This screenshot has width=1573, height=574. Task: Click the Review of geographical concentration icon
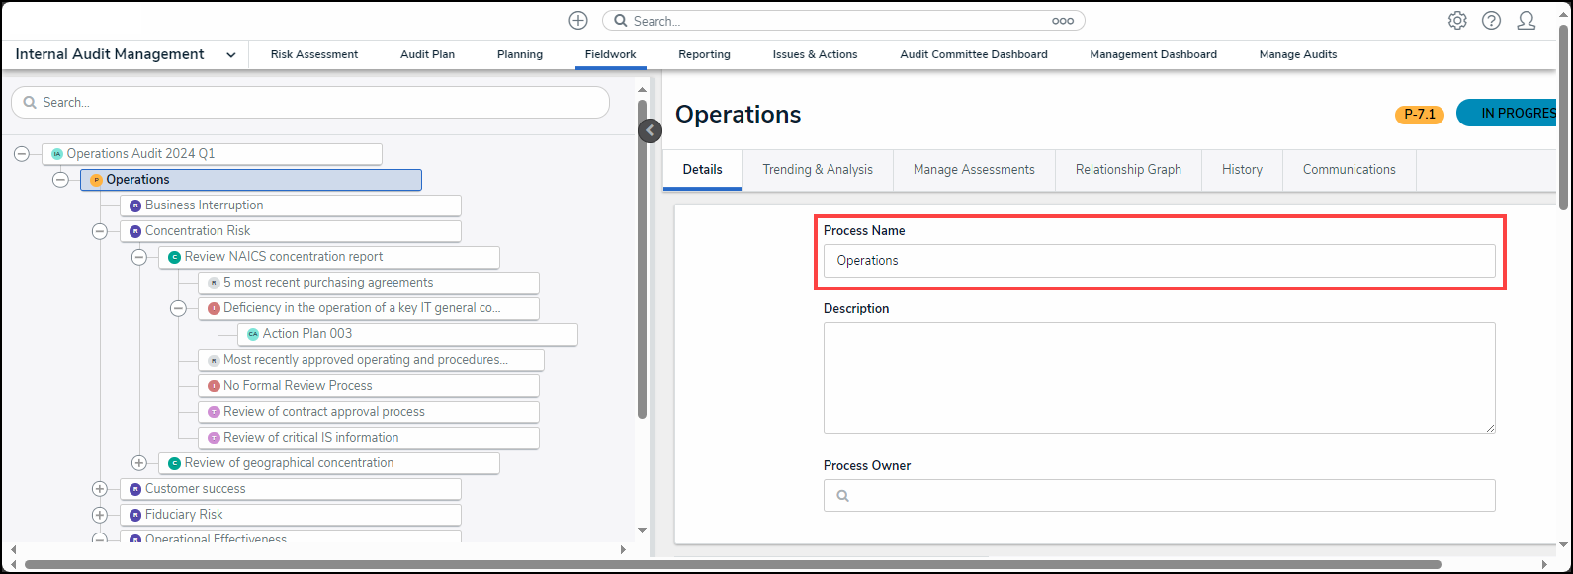pos(175,463)
